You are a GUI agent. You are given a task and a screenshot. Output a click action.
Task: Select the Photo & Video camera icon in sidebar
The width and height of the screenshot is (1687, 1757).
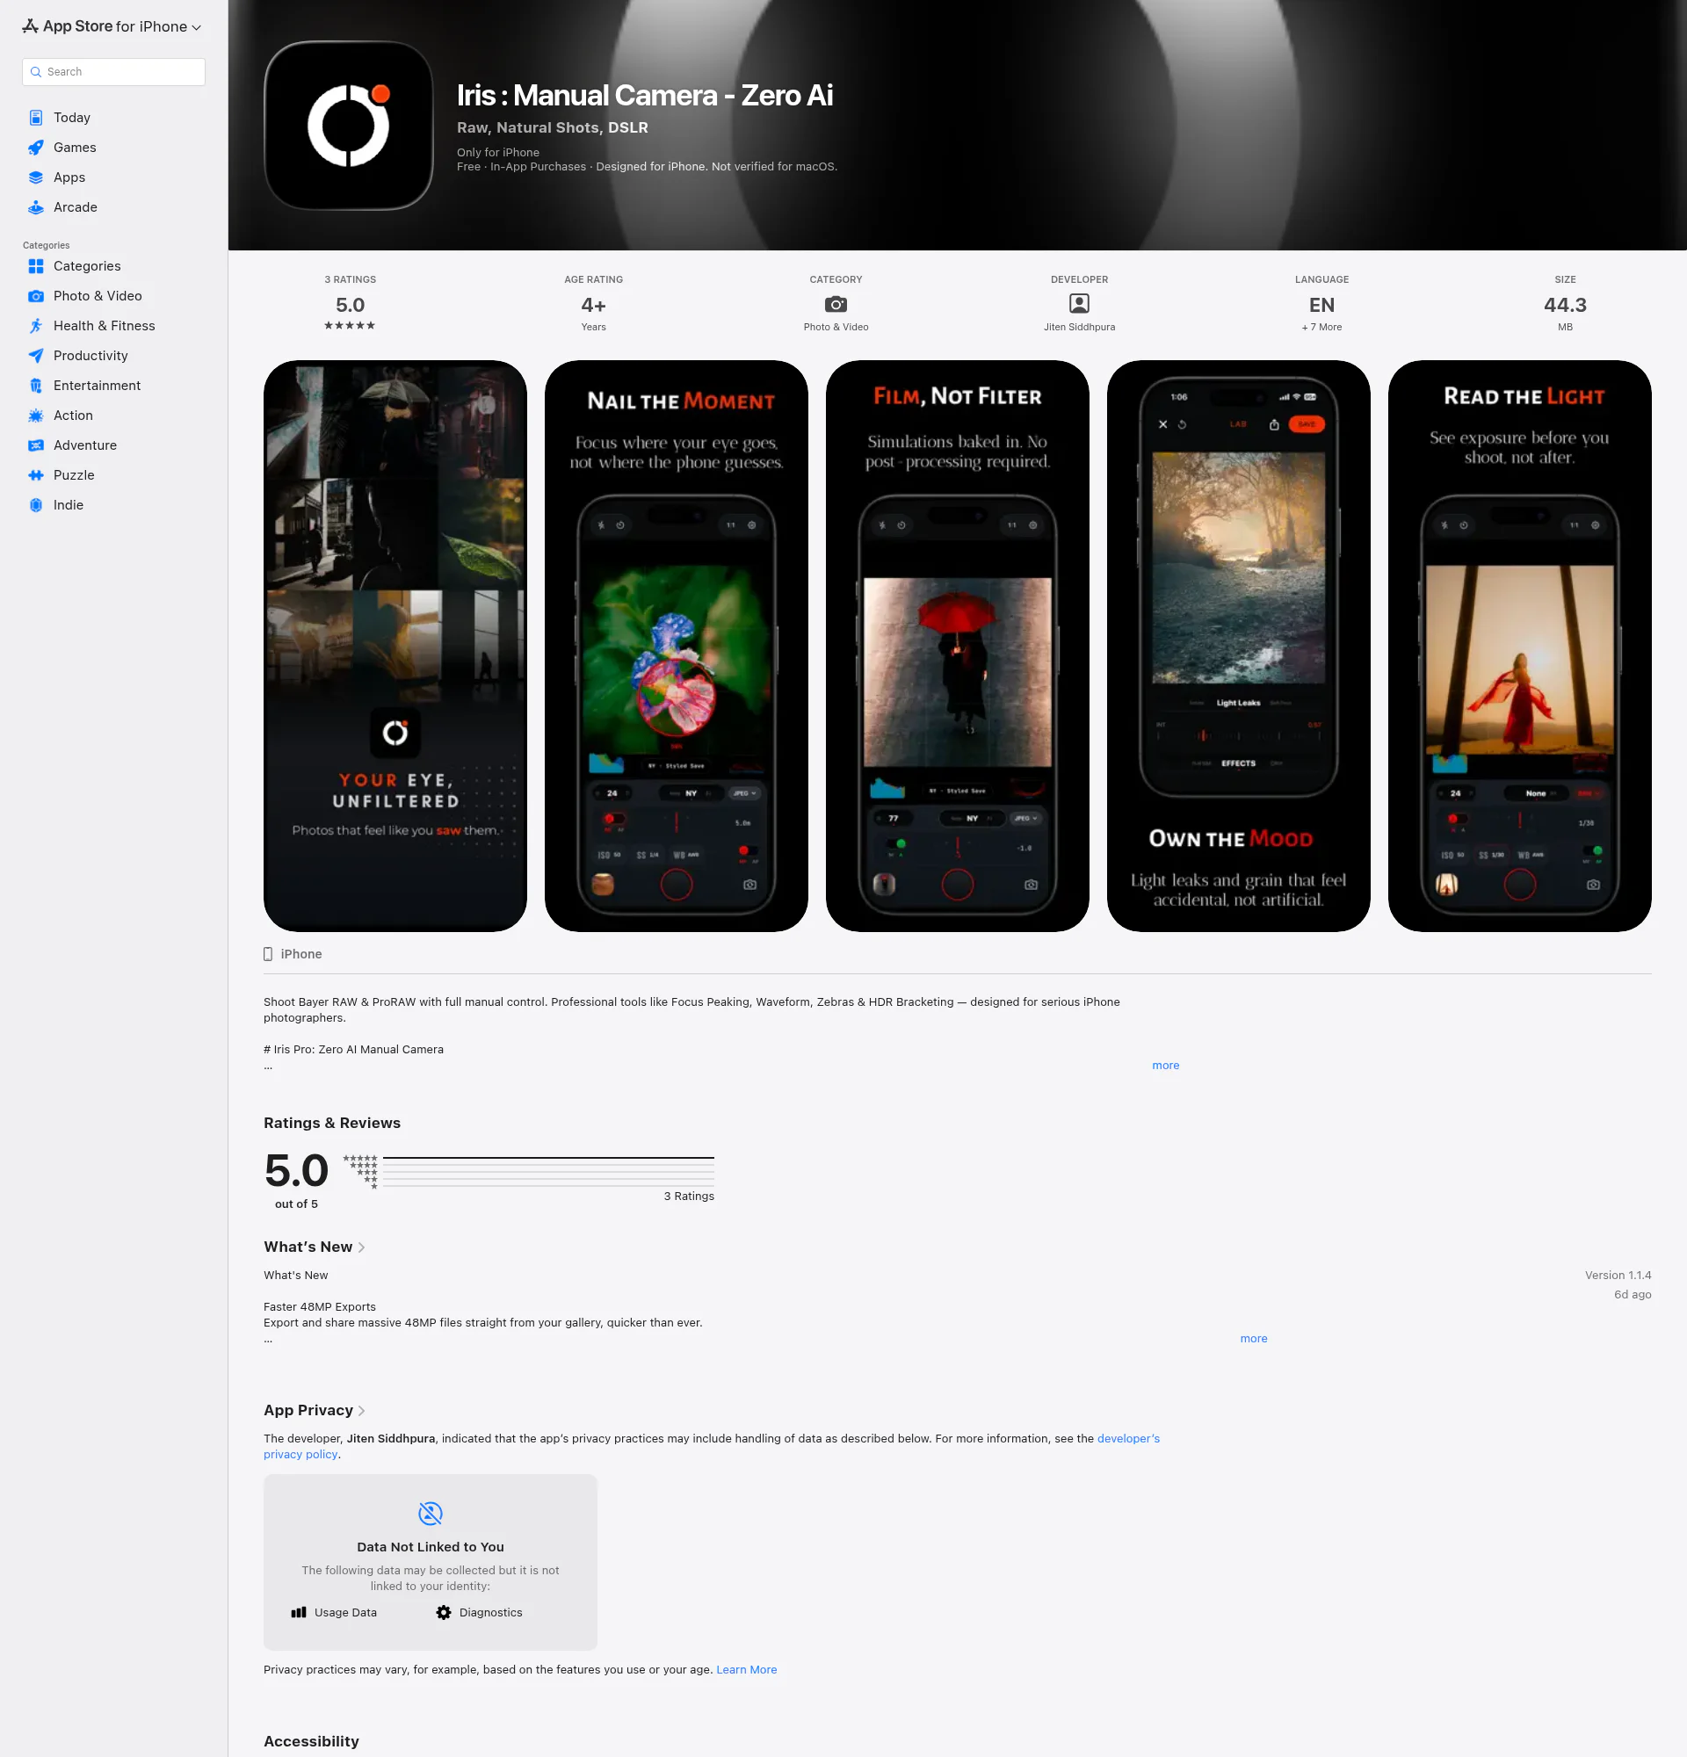click(36, 296)
